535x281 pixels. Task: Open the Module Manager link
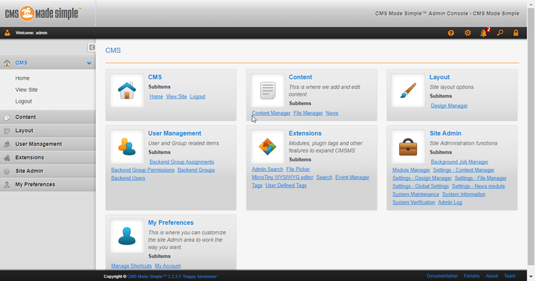pyautogui.click(x=411, y=170)
